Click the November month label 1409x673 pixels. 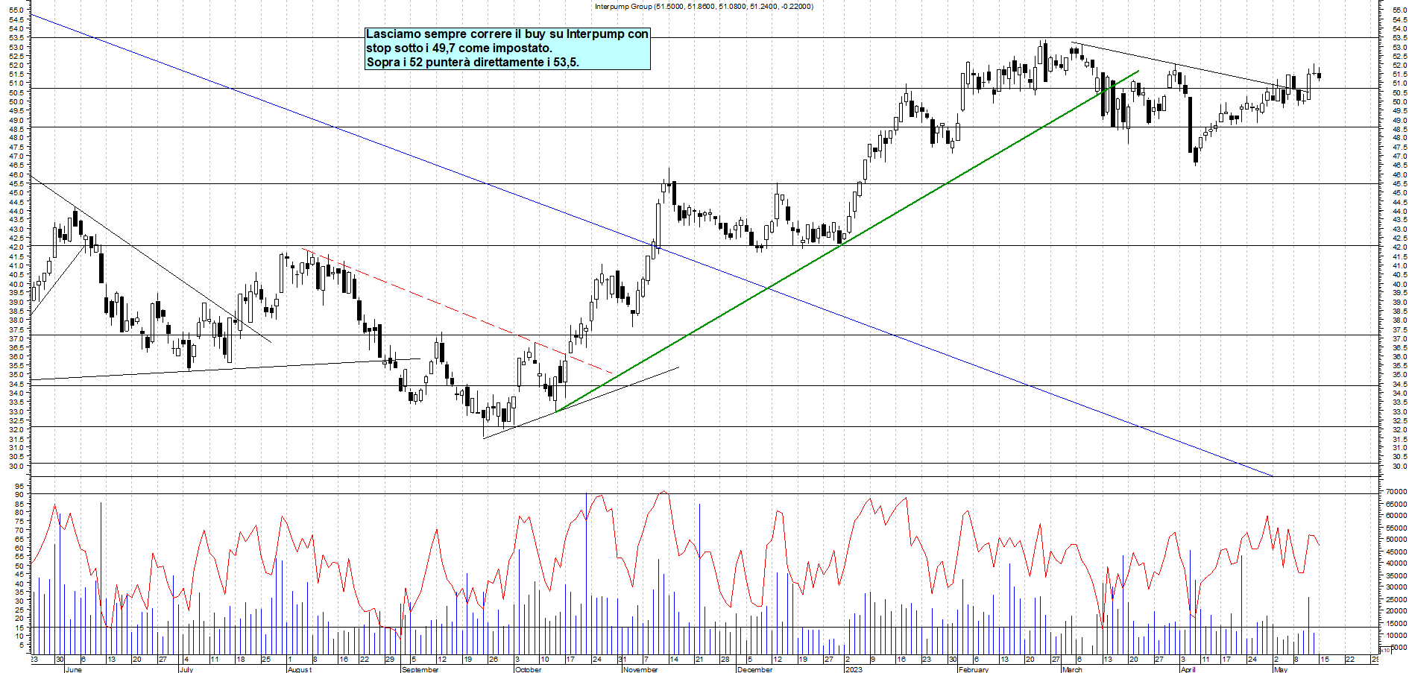coord(640,669)
